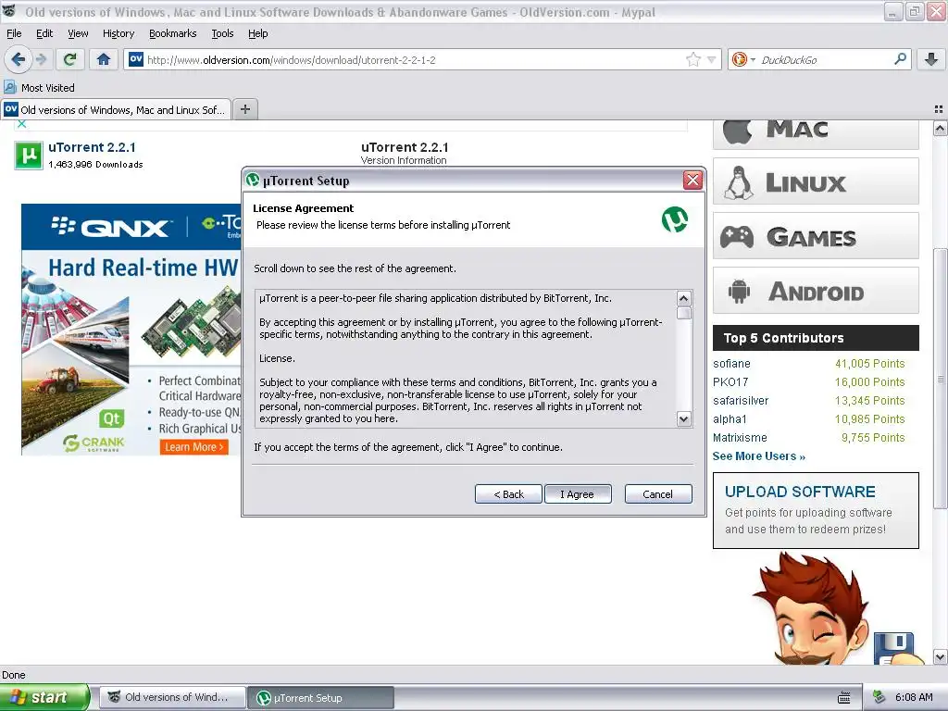Click the uTorrent 2.2.1 title link
The image size is (948, 711).
[92, 147]
